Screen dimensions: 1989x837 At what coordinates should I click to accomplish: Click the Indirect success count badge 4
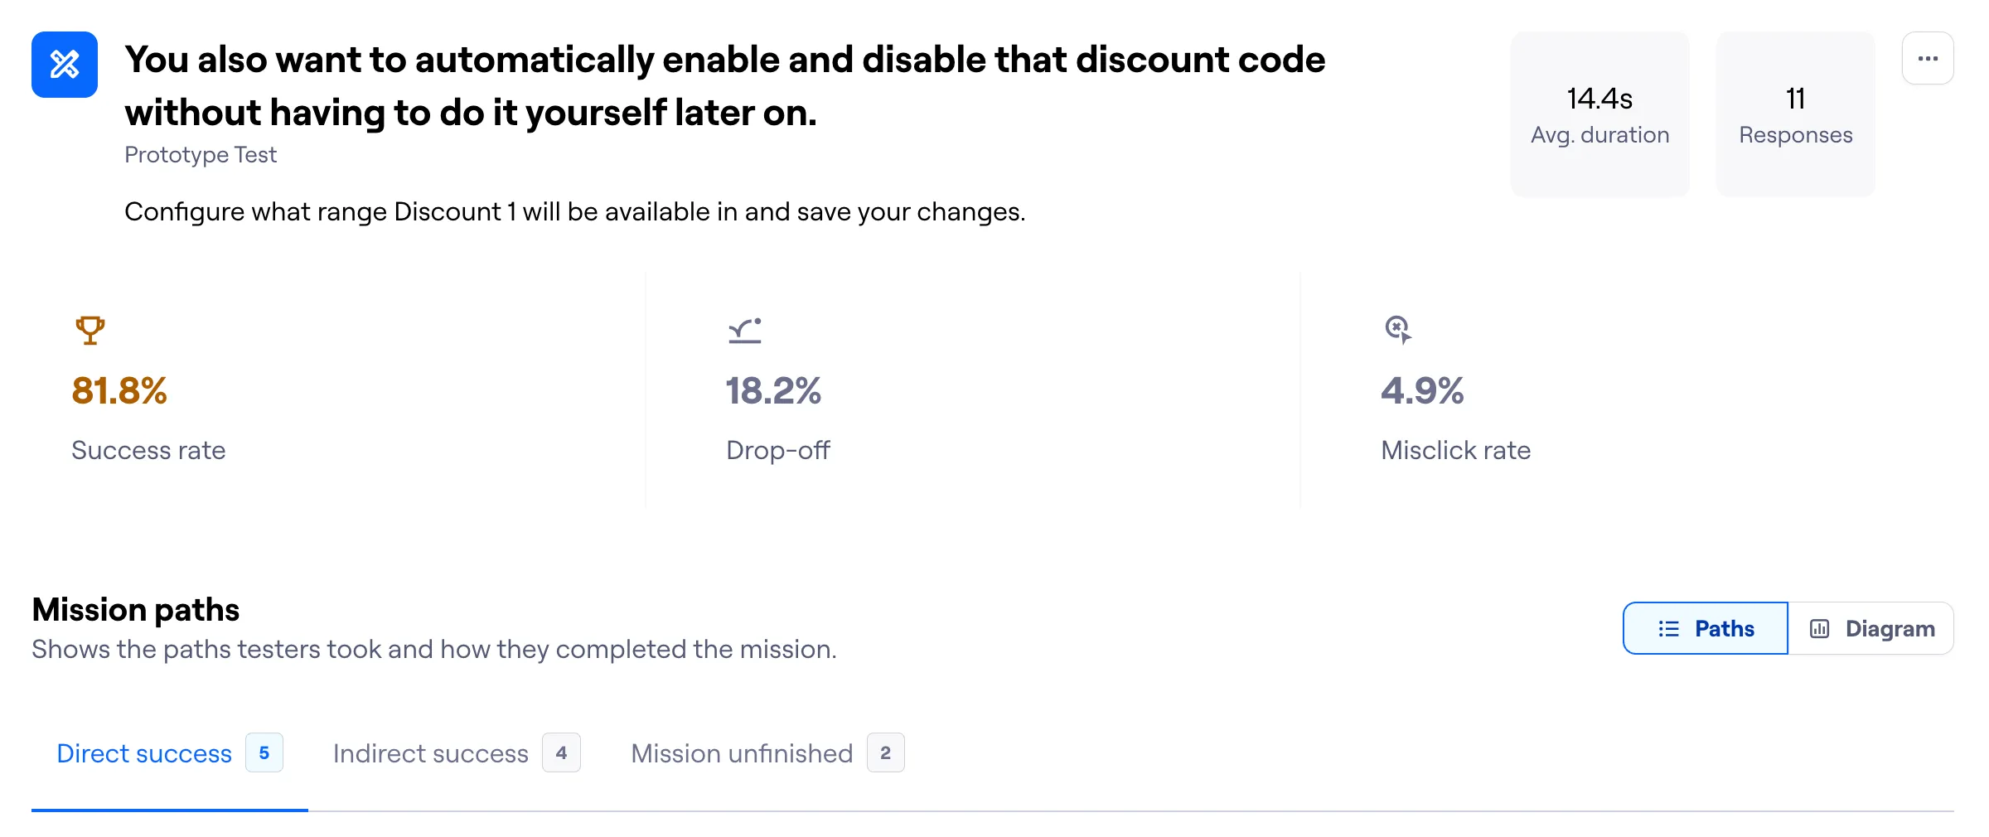tap(561, 752)
